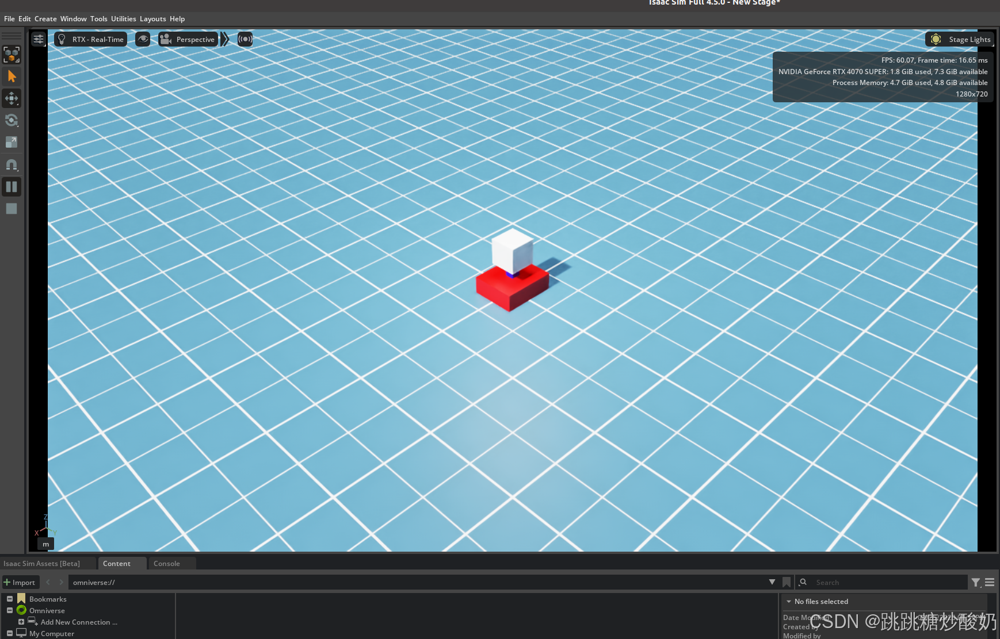Click the My Computer monitor icon

[21, 633]
